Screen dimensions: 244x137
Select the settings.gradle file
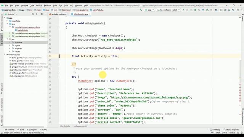24,73
